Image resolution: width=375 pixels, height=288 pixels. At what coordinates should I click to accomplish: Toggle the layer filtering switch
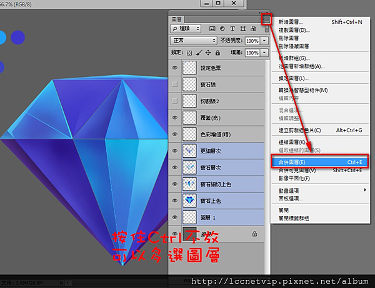(267, 29)
